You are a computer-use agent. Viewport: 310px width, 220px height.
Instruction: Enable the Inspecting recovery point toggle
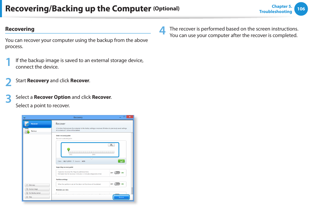coord(117,173)
